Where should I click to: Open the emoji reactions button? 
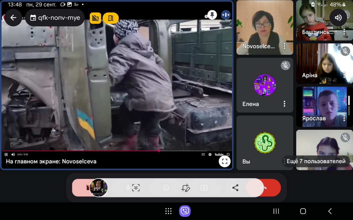point(166,188)
